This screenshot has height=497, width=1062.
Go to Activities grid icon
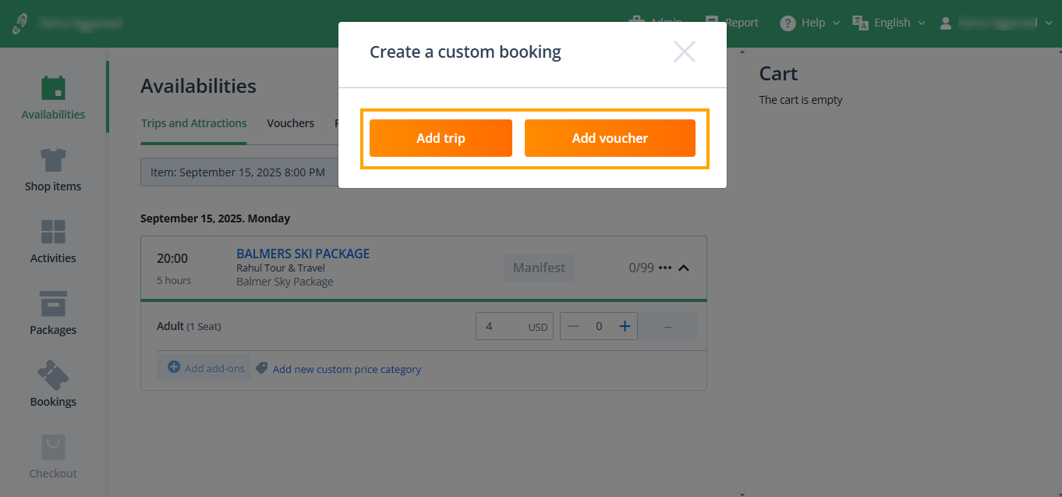[x=53, y=233]
